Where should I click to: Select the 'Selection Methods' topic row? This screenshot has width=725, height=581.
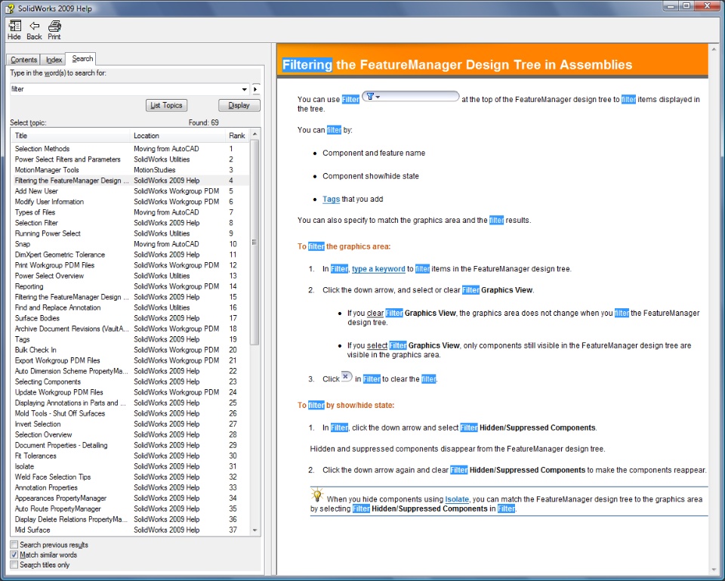(x=130, y=149)
